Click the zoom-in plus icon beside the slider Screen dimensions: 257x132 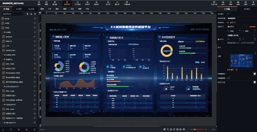tap(206, 129)
